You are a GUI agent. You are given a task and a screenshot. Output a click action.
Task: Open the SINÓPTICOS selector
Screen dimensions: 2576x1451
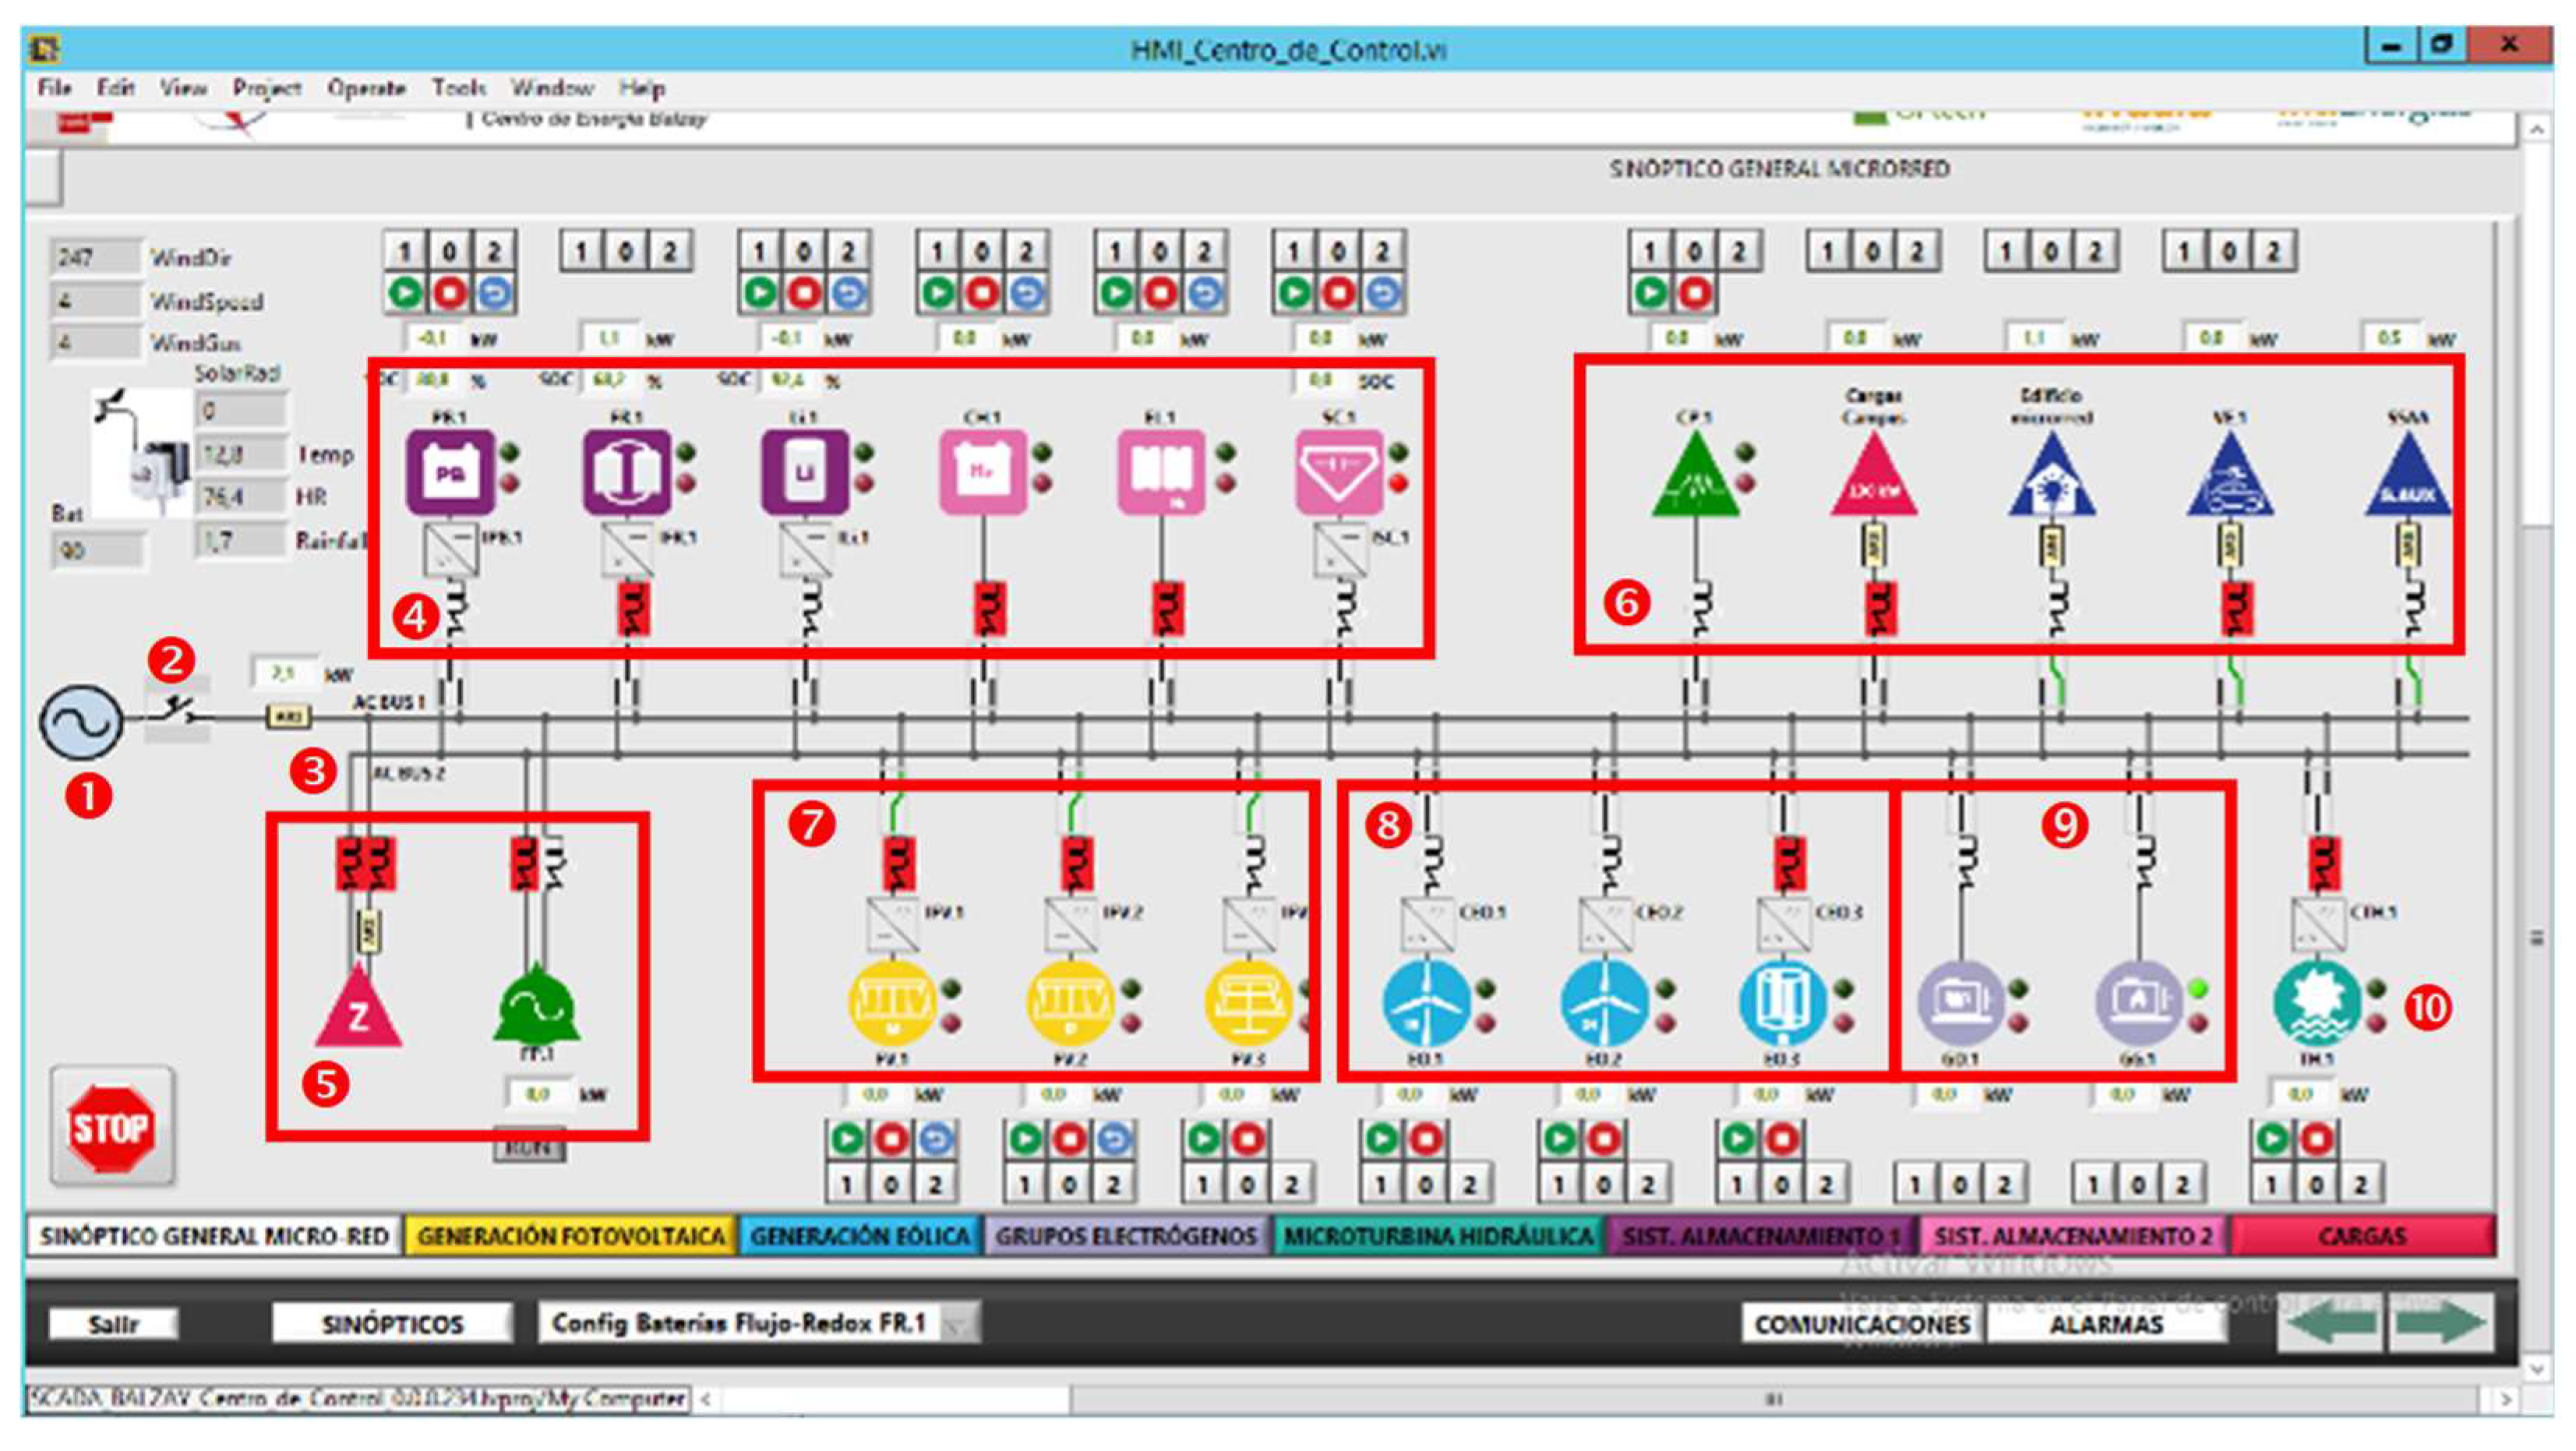point(392,1324)
